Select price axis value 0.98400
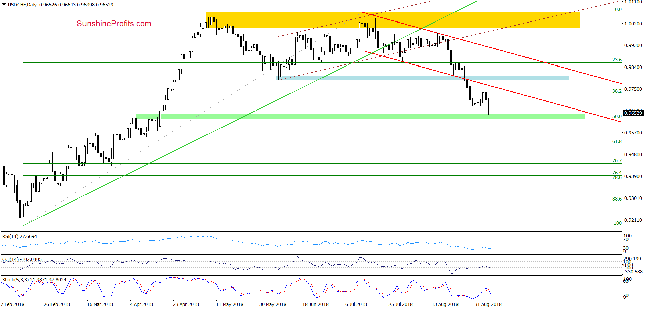 pyautogui.click(x=633, y=67)
